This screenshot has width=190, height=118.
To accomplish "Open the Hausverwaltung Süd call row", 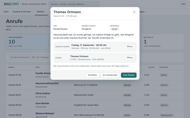I will pyautogui.click(x=95, y=85).
